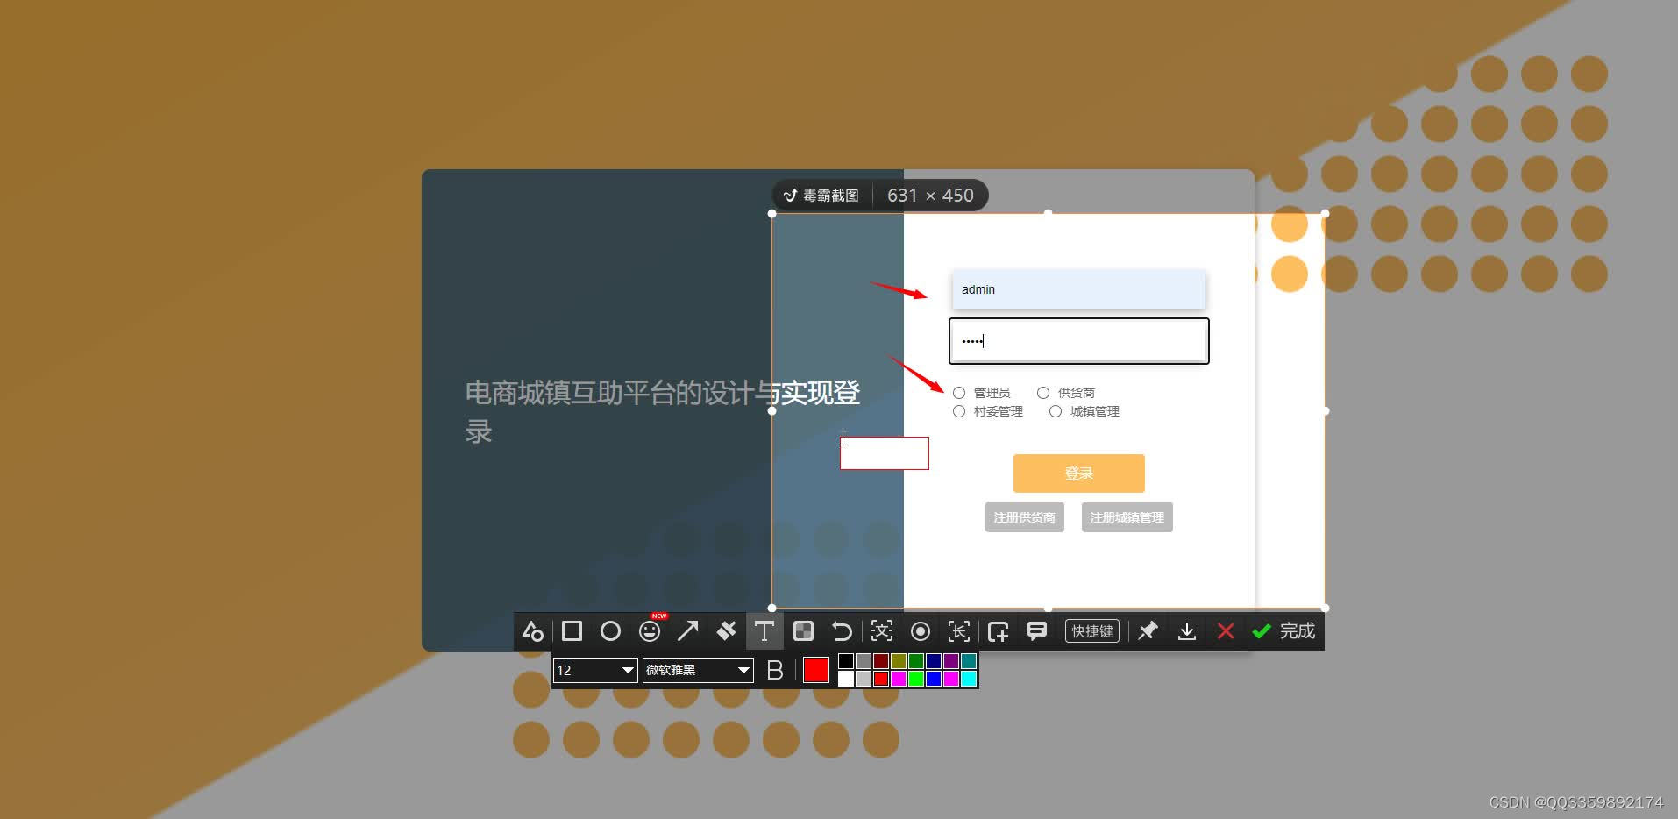Undo the last annotation

(x=842, y=631)
